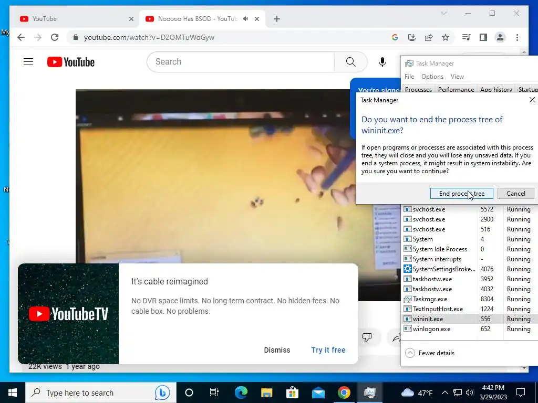Viewport: 538px width, 403px height.
Task: Click the Windows taskbar search box
Action: coord(101,393)
